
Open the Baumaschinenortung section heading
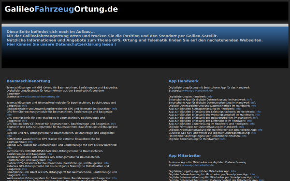pos(29,81)
